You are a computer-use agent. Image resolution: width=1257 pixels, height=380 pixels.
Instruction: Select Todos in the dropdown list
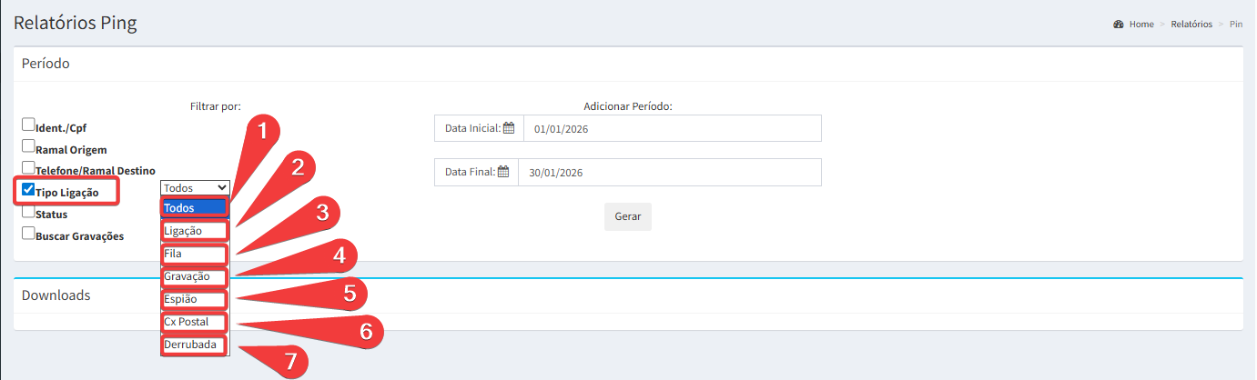point(194,208)
